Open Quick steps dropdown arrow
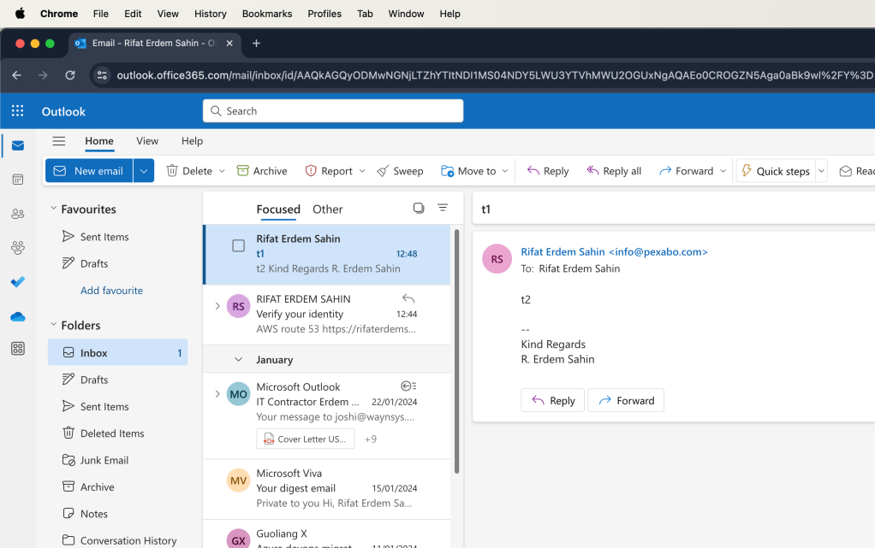This screenshot has width=875, height=548. click(821, 171)
